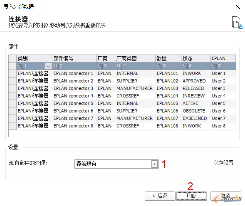Click the 取消 button
This screenshot has height=206, width=245.
click(226, 196)
